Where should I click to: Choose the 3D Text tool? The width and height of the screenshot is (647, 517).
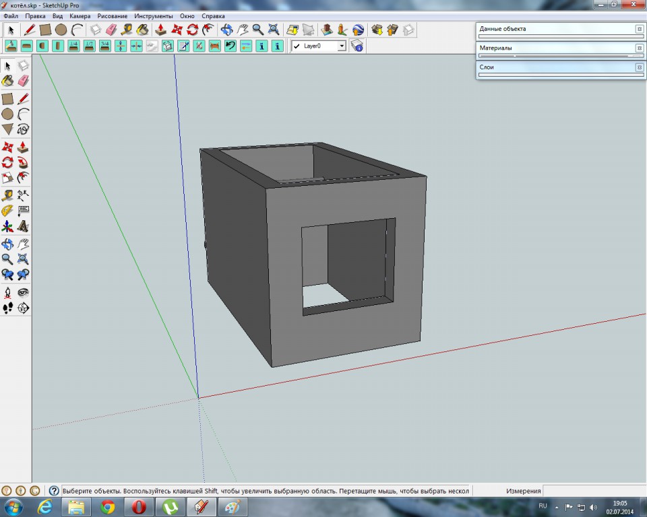pyautogui.click(x=24, y=227)
